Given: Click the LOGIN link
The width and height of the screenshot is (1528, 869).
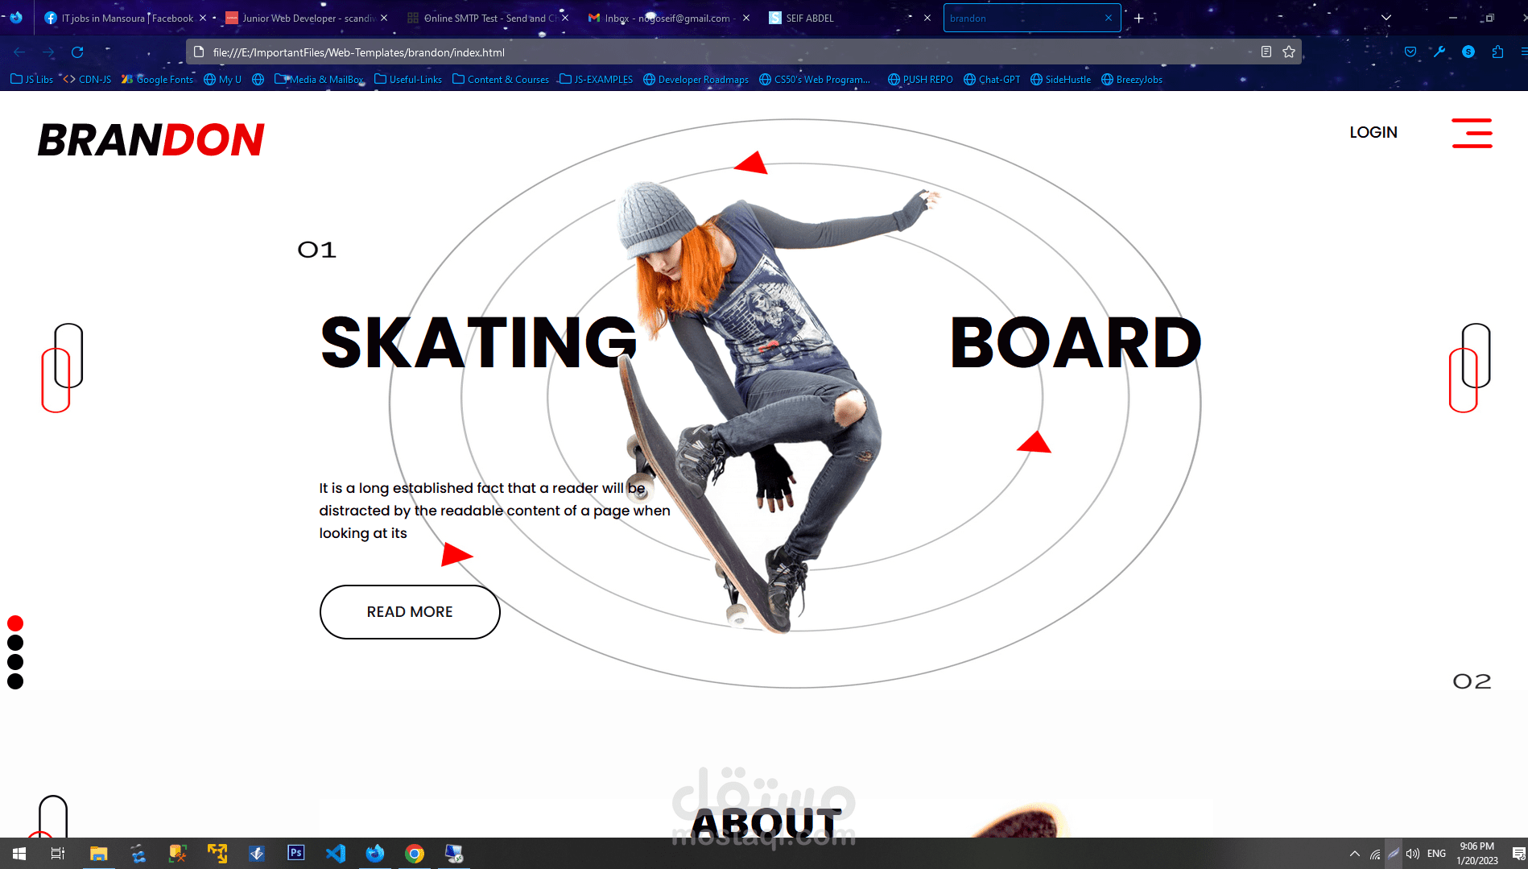Looking at the screenshot, I should 1373,132.
